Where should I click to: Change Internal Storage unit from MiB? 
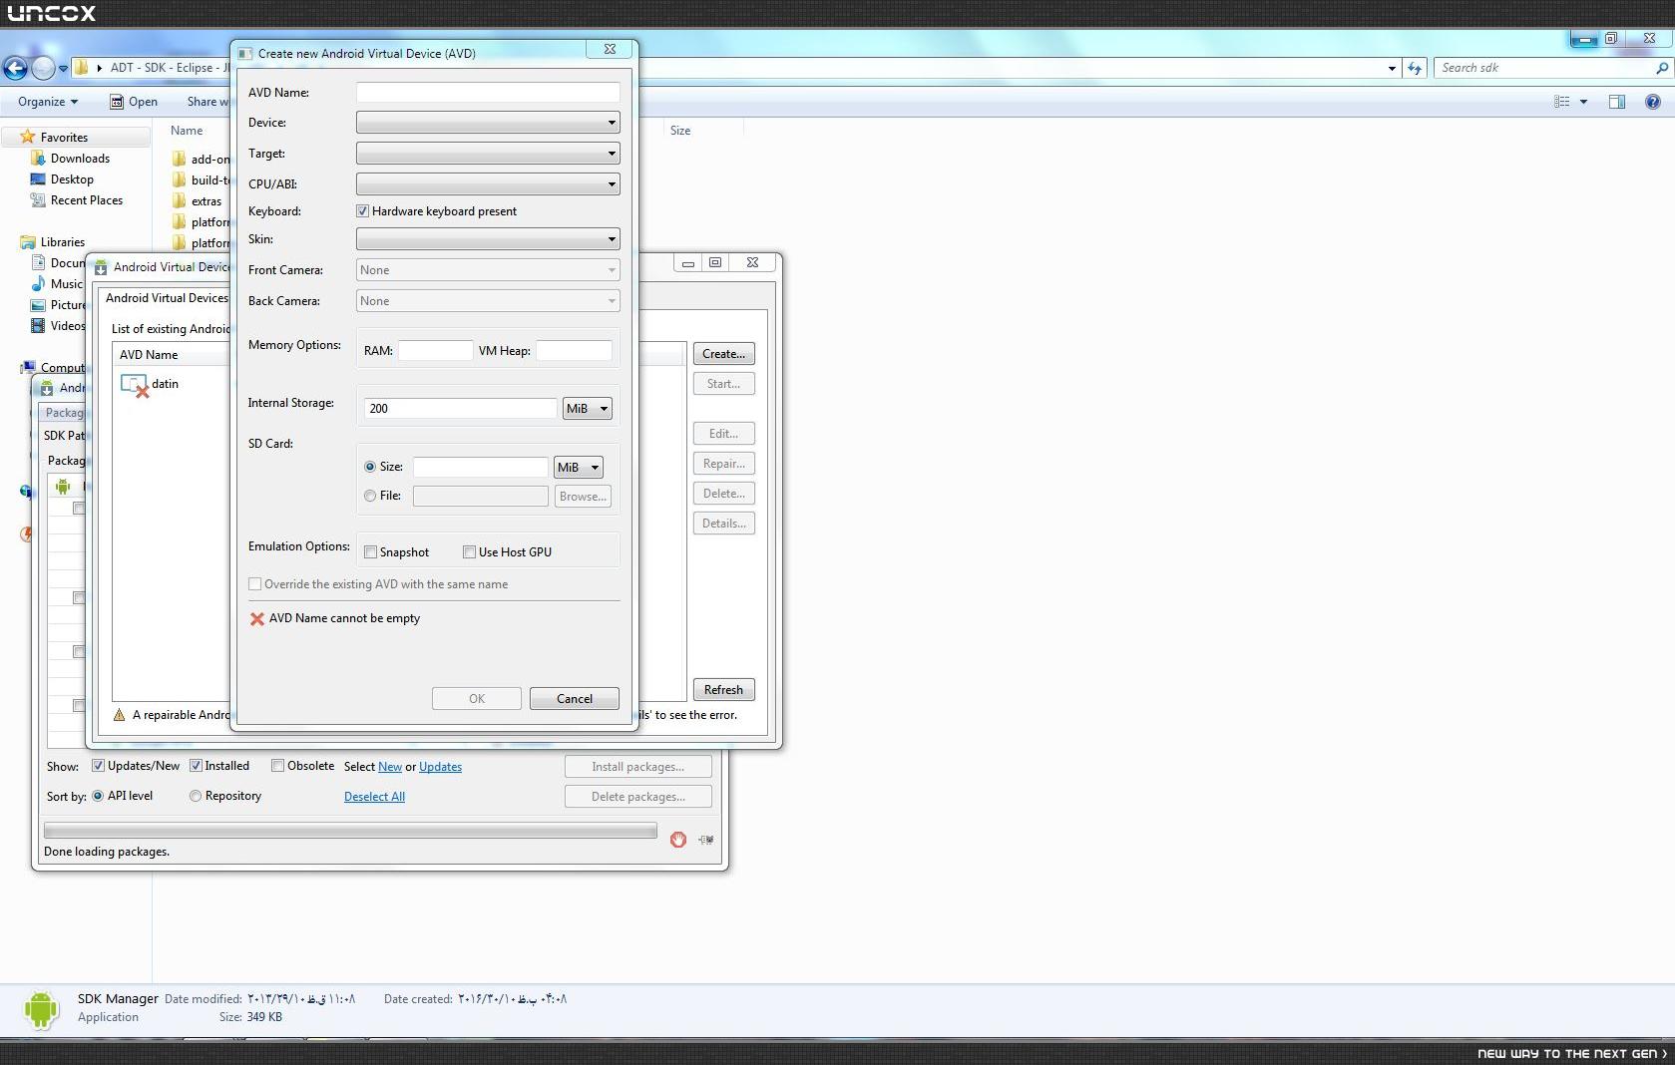(x=588, y=409)
